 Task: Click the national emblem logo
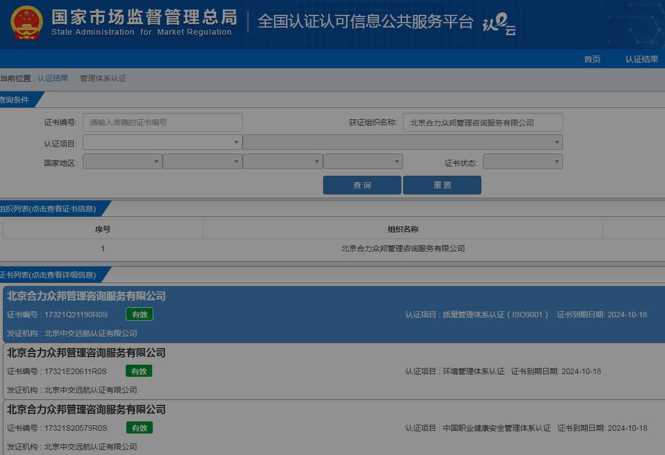click(x=26, y=23)
